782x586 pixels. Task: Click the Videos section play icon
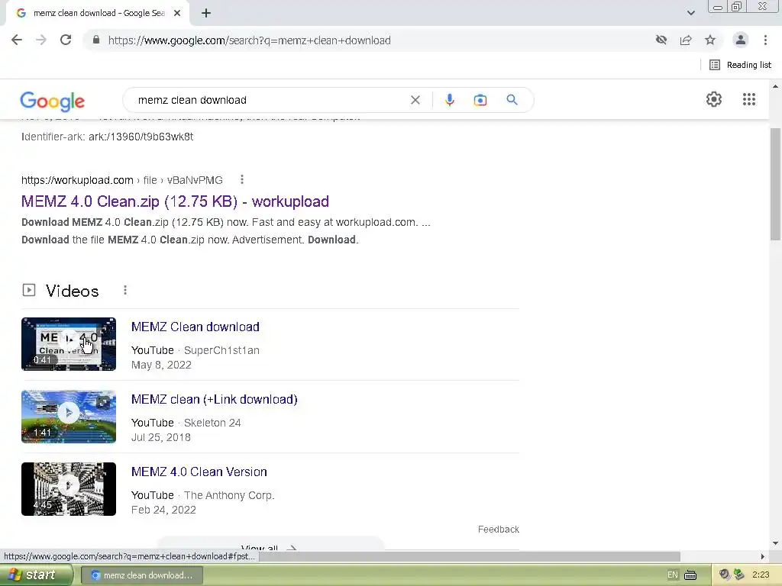[x=29, y=290]
